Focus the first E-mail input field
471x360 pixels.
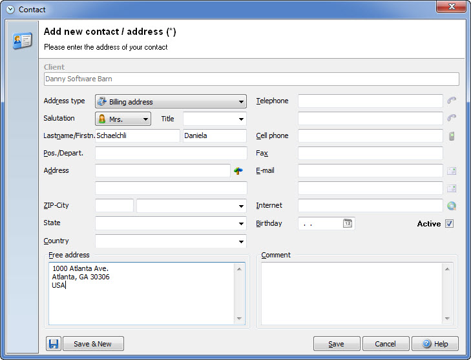tap(370, 170)
